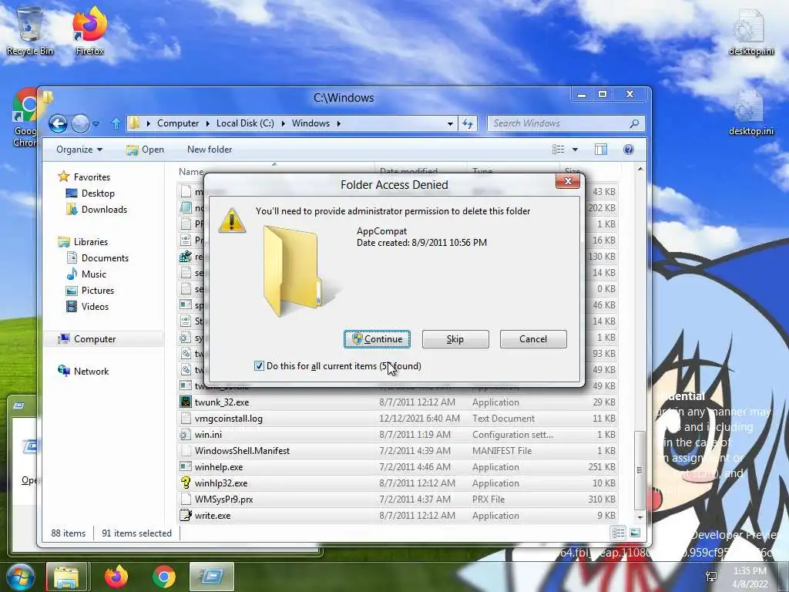Cancel the Folder Access Denied dialog
Screen dimensions: 789x592
tap(533, 339)
